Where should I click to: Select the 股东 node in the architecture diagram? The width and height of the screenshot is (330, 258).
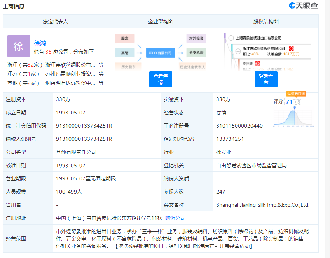tap(124, 38)
